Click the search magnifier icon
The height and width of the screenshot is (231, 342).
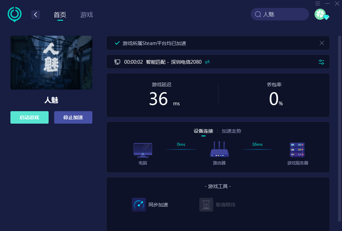[x=258, y=14]
